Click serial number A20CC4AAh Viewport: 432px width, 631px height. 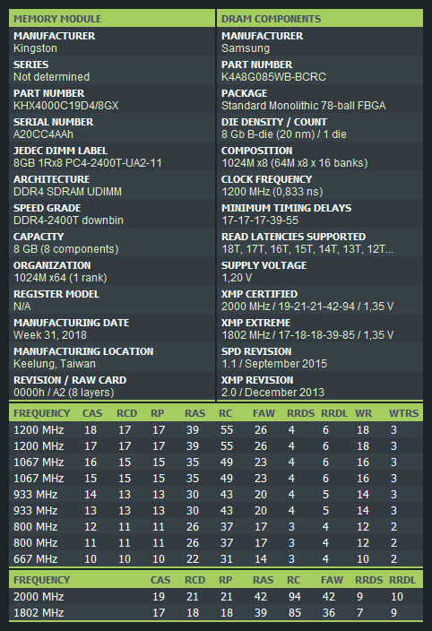click(43, 134)
